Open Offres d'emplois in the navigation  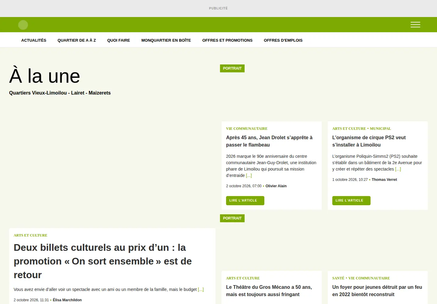pyautogui.click(x=283, y=40)
